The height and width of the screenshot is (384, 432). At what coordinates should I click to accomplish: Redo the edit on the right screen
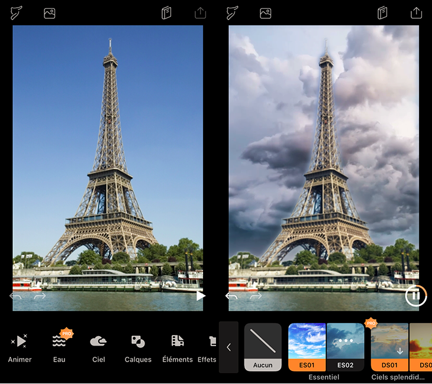point(256,297)
